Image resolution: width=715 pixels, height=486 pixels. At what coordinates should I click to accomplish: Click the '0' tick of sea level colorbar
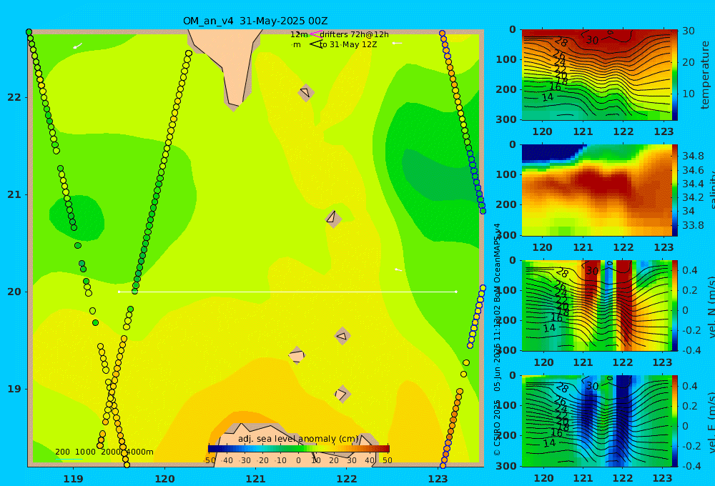coord(298,460)
